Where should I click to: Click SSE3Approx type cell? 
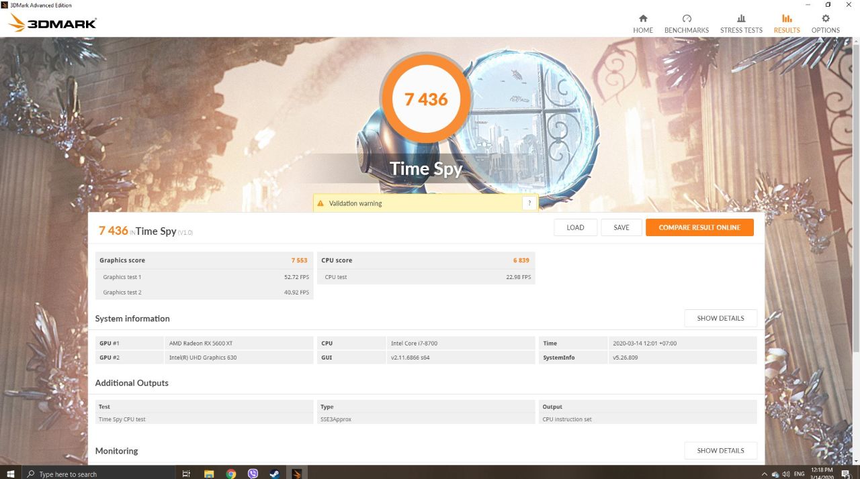click(x=426, y=419)
